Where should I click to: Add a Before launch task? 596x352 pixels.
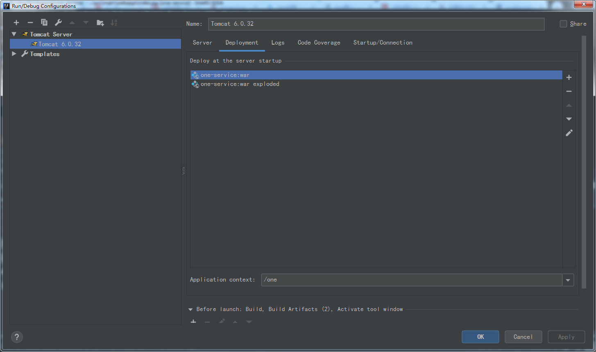[193, 322]
